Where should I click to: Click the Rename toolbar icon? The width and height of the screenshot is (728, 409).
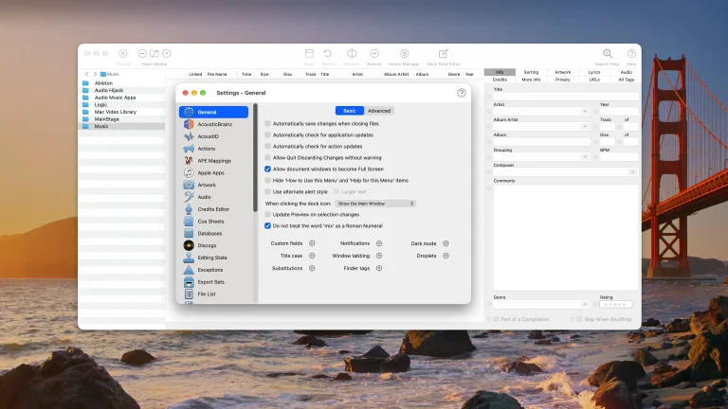(352, 54)
